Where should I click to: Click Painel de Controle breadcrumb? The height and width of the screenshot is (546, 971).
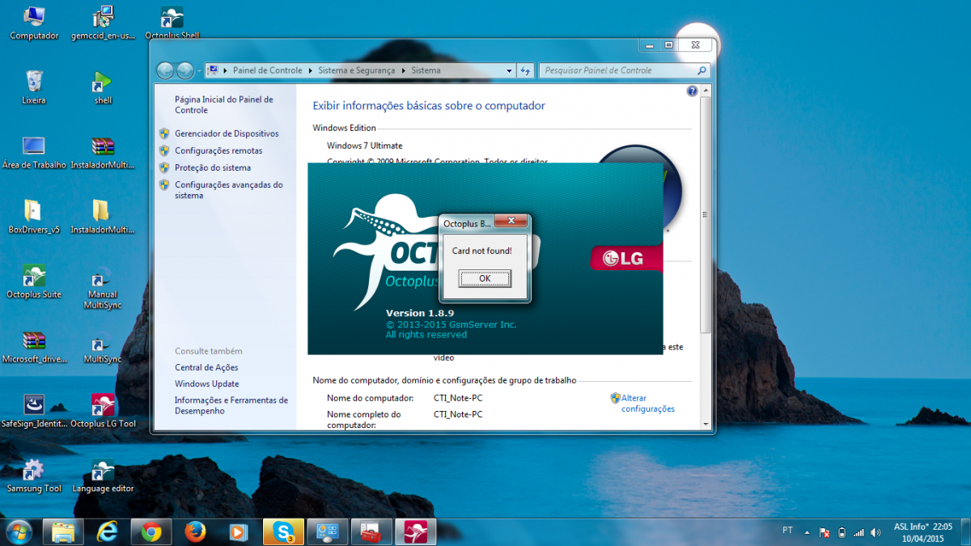coord(267,70)
